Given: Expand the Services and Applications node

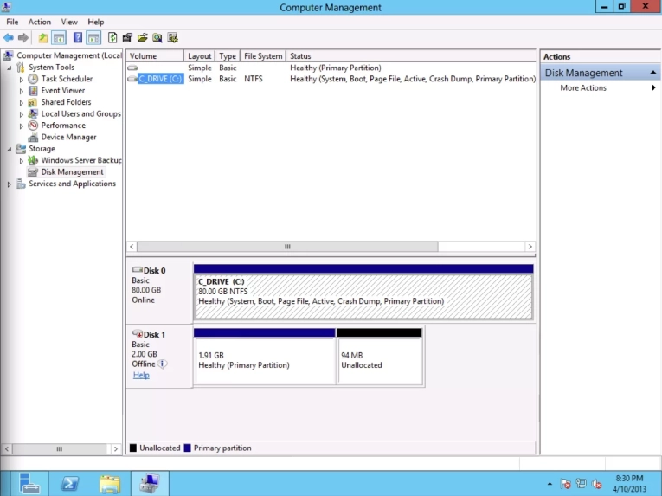Looking at the screenshot, I should (10, 184).
